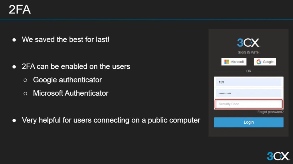
Task: Open the 'Forgot password?' link
Action: [x=270, y=112]
